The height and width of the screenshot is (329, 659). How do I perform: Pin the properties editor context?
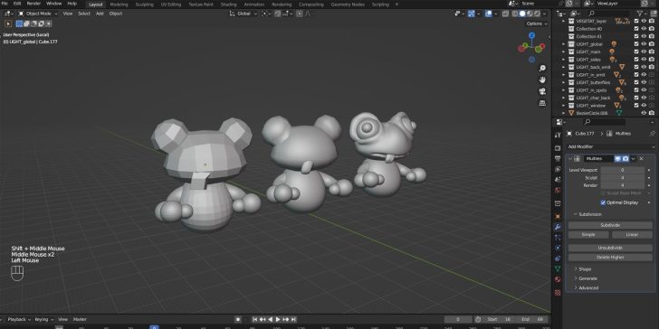[x=653, y=134]
